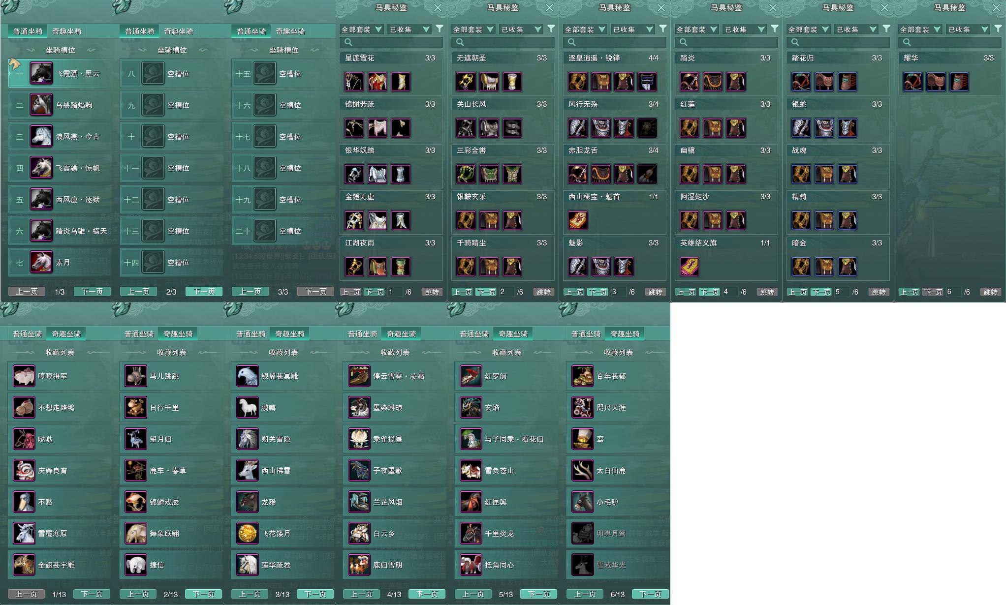Click 跳转 button beside page 6 of 6
The width and height of the screenshot is (1006, 605).
990,292
